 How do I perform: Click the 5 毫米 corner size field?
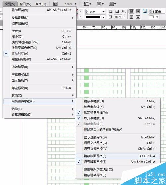[x=158, y=11]
